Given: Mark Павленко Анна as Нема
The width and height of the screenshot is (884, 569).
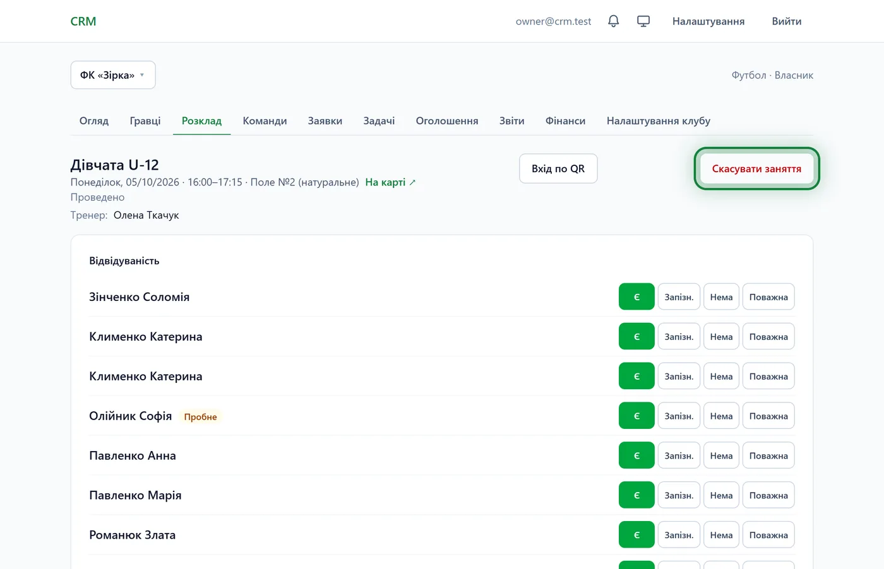Looking at the screenshot, I should pyautogui.click(x=721, y=455).
